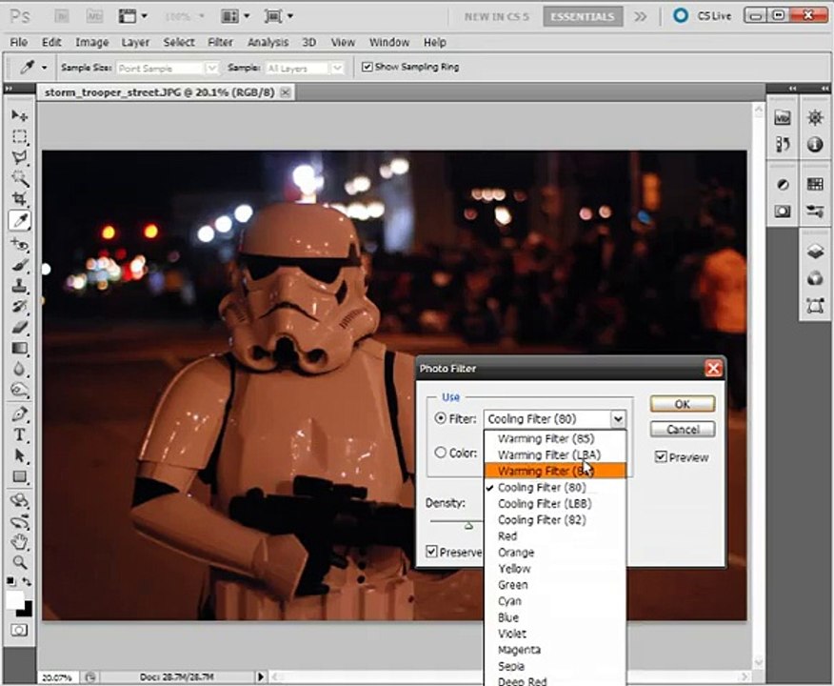Toggle Quick Mask mode
Screen dimensions: 834x686
click(x=19, y=631)
